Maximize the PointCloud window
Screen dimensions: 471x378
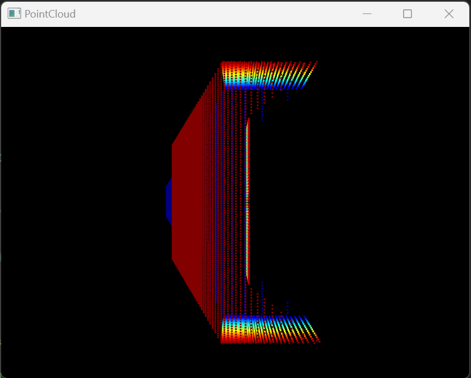coord(408,14)
